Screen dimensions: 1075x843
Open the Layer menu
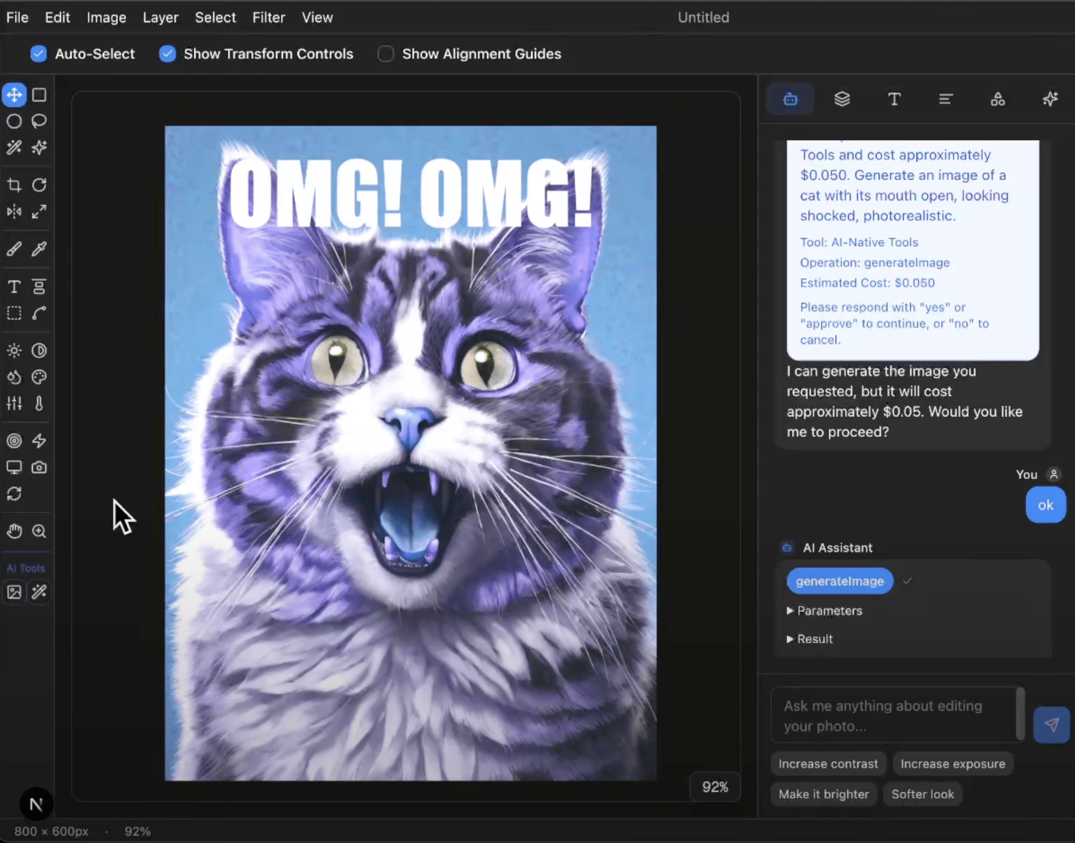(160, 18)
